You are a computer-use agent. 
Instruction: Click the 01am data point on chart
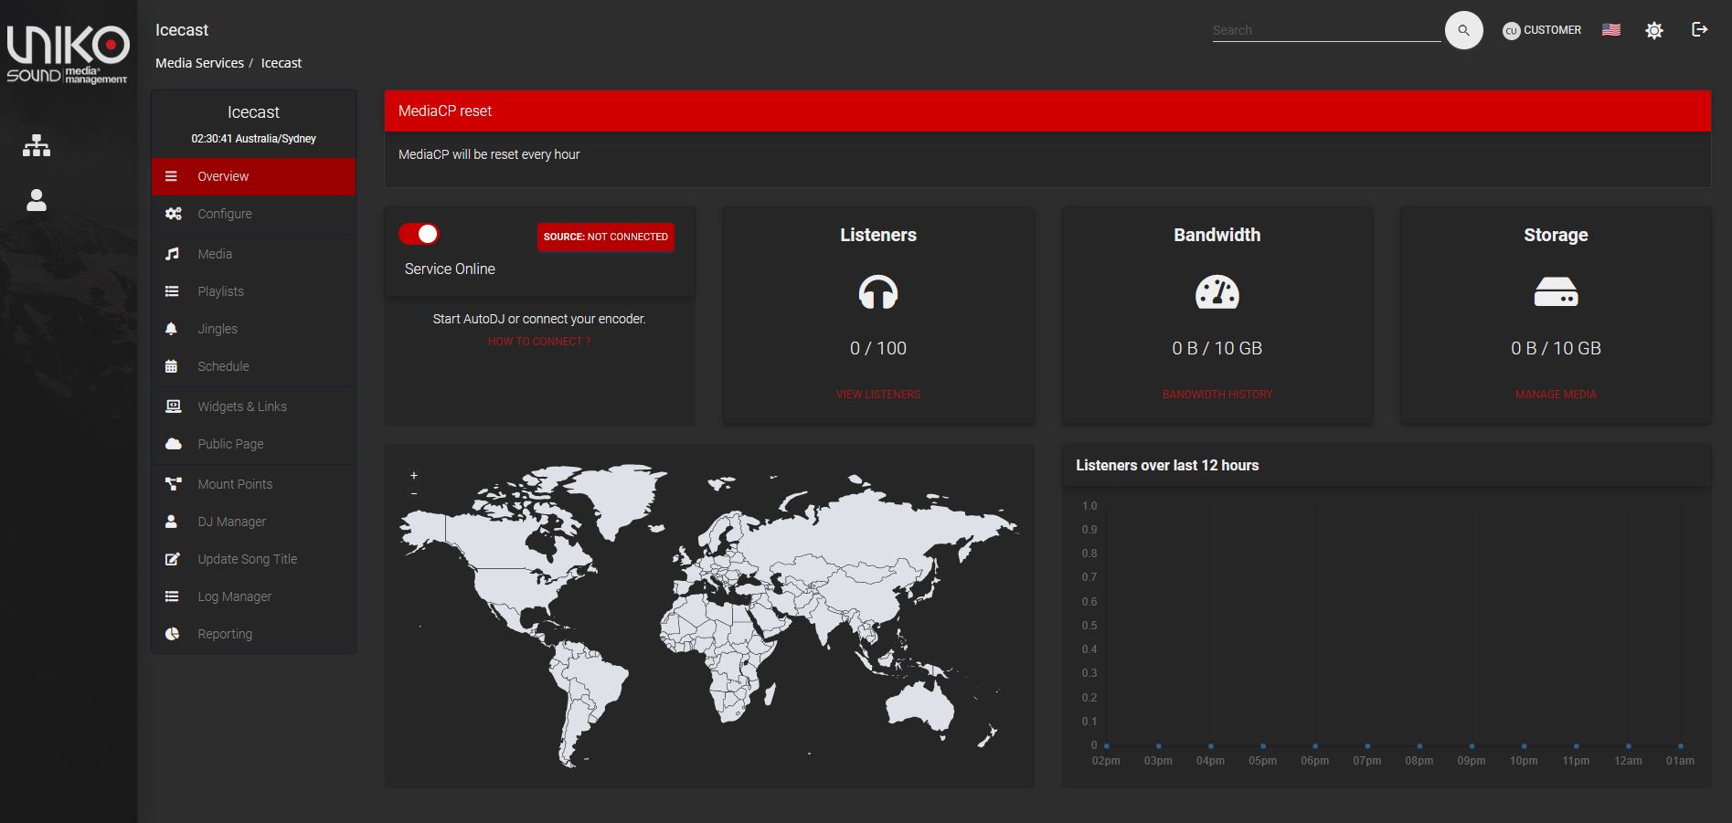coord(1680,746)
